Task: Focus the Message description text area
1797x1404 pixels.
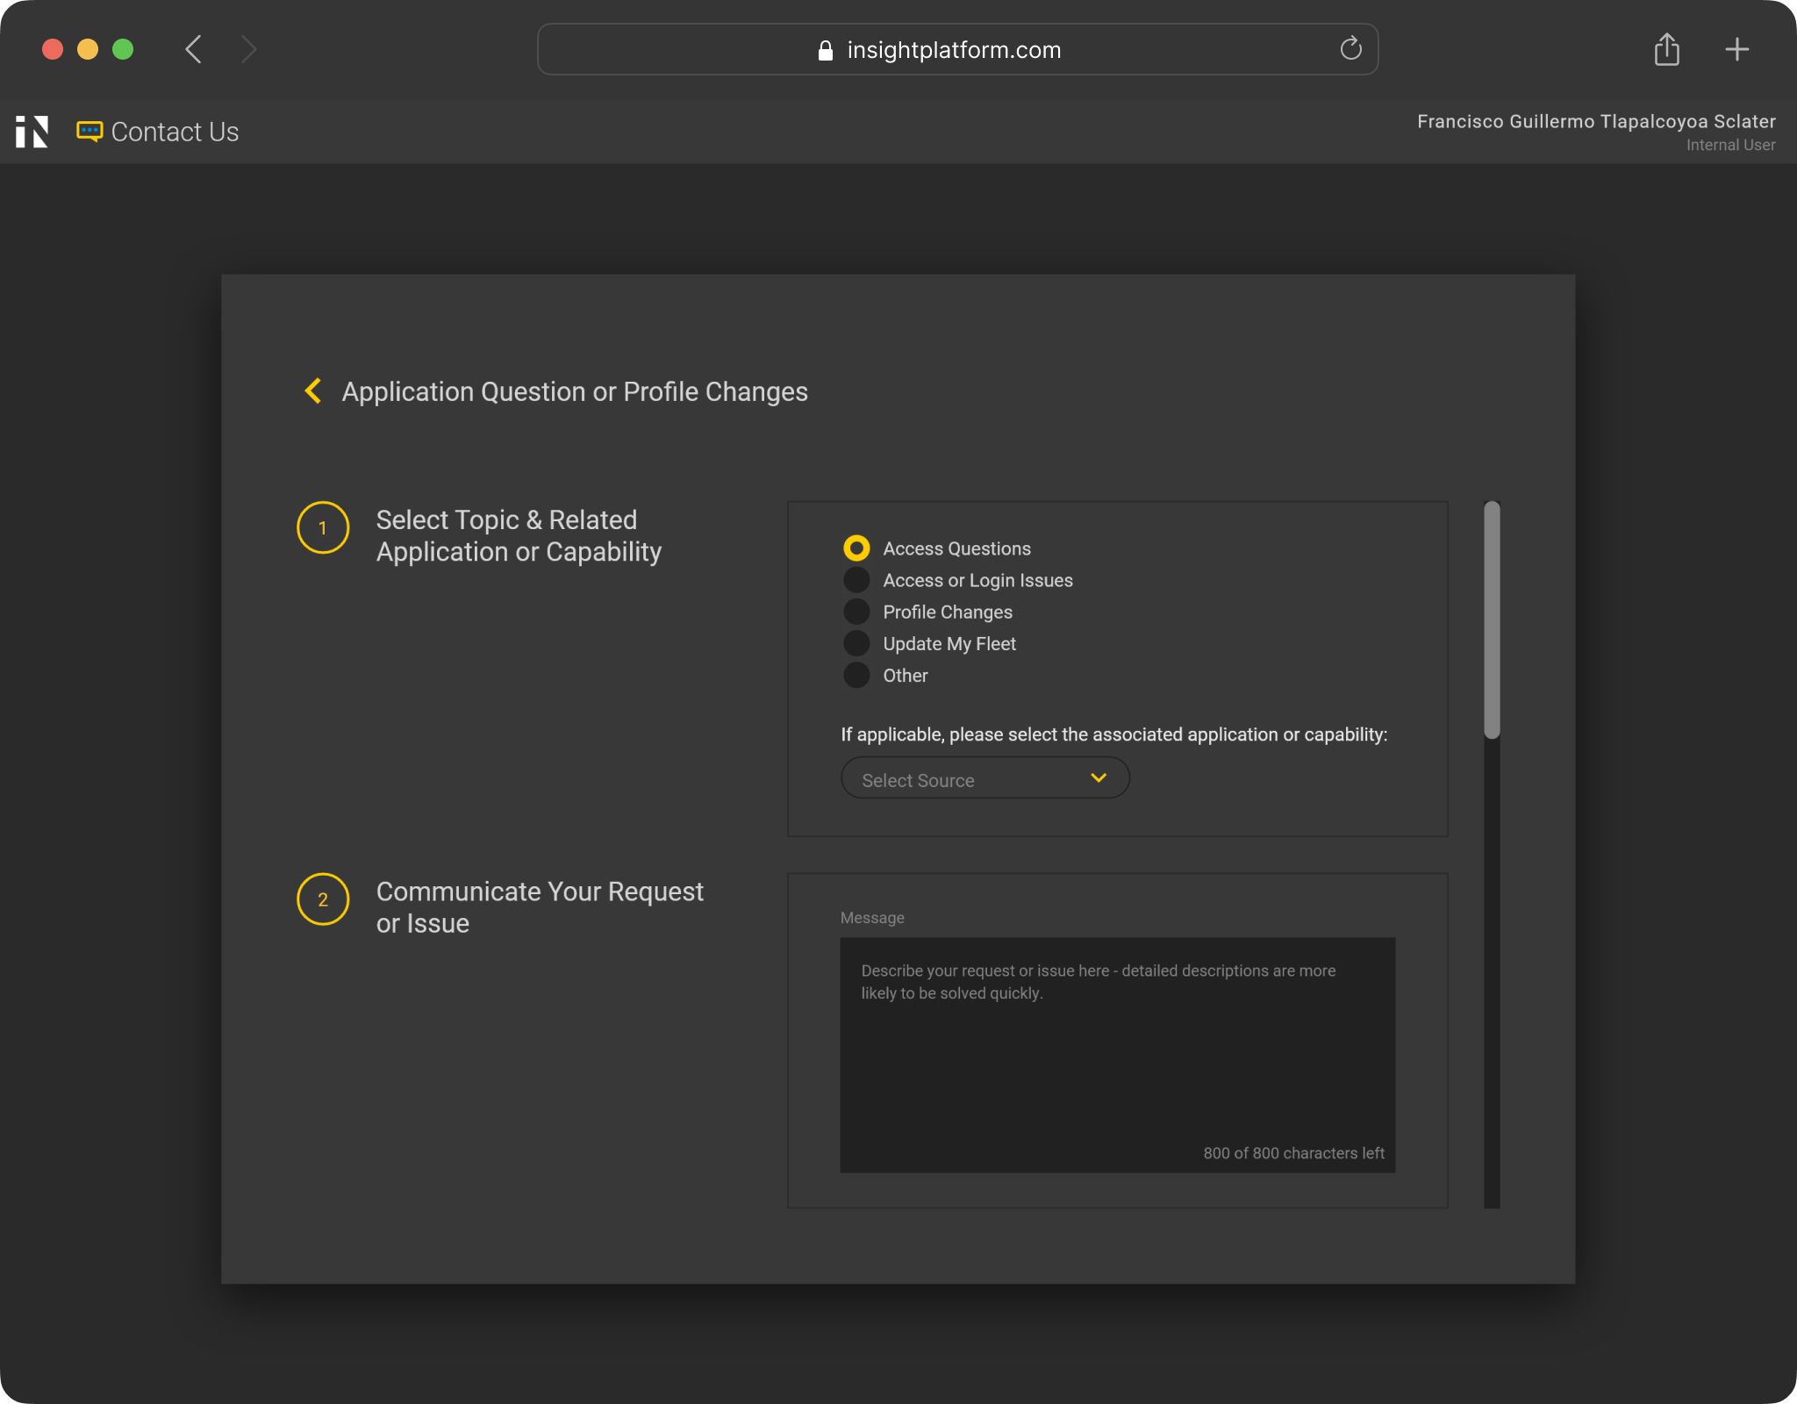Action: (1117, 1053)
